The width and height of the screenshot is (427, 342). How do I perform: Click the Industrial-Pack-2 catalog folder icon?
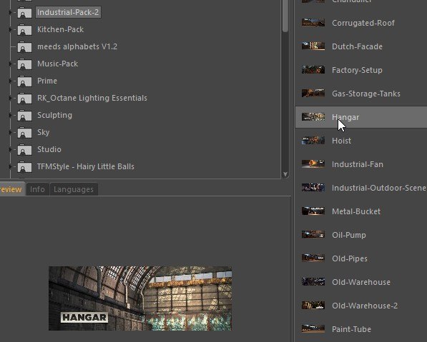(24, 13)
